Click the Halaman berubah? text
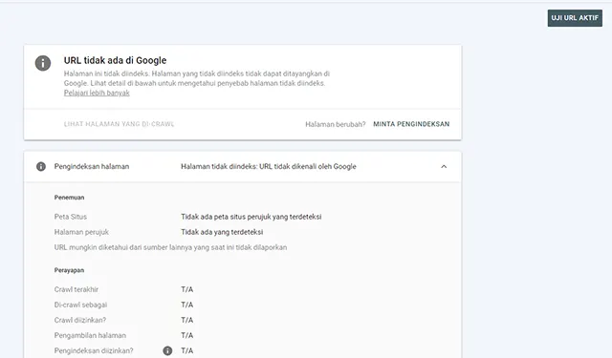The height and width of the screenshot is (358, 612). pyautogui.click(x=336, y=125)
